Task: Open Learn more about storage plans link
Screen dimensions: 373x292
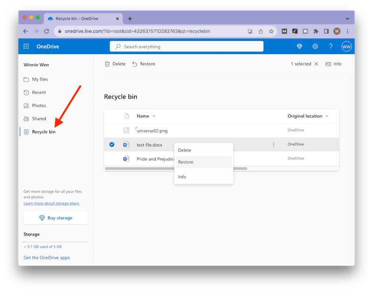Action: tap(52, 203)
